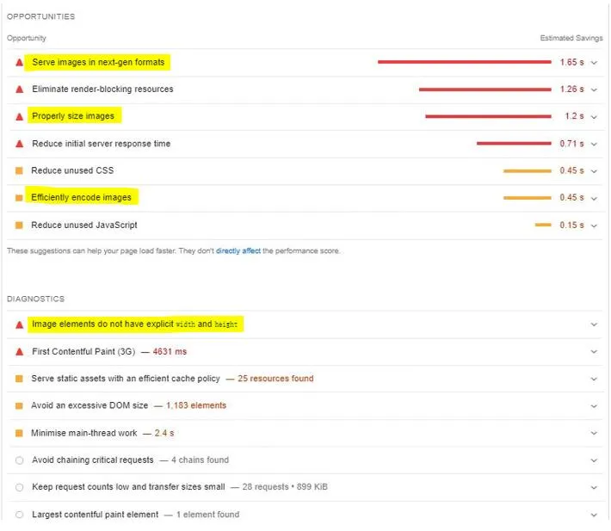Viewport: 611px width, 531px height.
Task: Click Serve static assets with efficient cache policy
Action: pyautogui.click(x=126, y=379)
